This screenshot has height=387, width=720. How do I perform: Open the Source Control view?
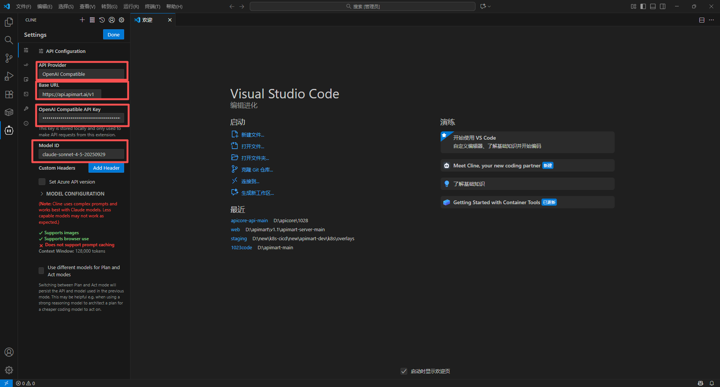pos(9,58)
